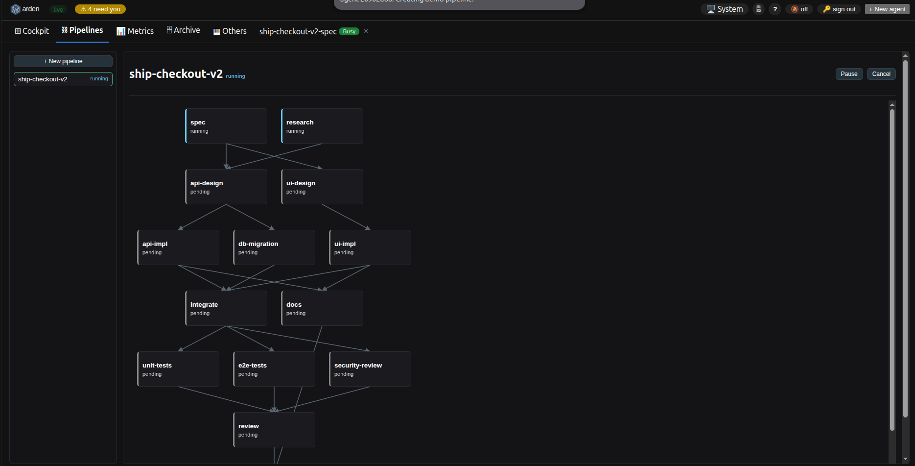
Task: Click the api-impl node
Action: (178, 247)
